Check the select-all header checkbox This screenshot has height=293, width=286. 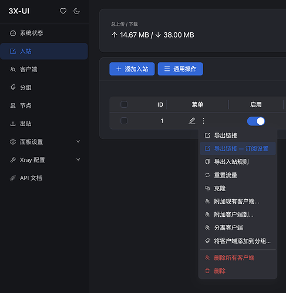[124, 104]
